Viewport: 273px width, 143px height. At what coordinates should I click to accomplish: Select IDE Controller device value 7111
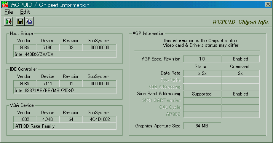click(x=48, y=84)
